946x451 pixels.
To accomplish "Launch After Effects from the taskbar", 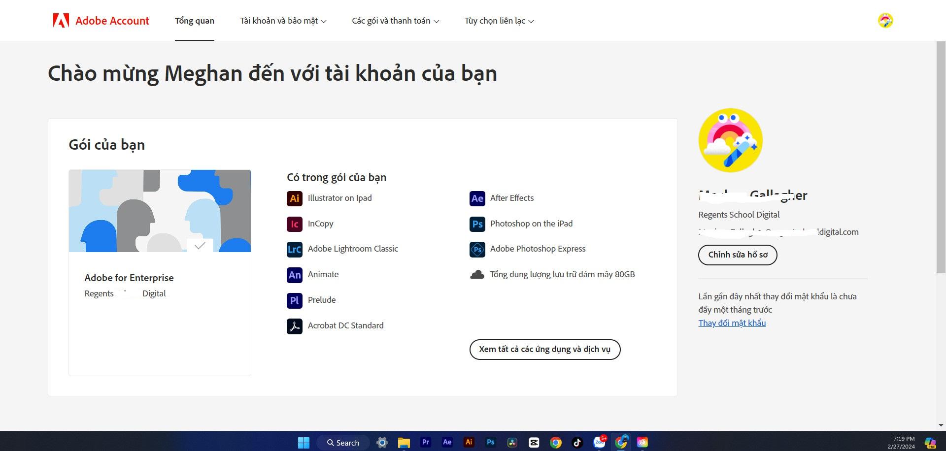I will pyautogui.click(x=447, y=442).
